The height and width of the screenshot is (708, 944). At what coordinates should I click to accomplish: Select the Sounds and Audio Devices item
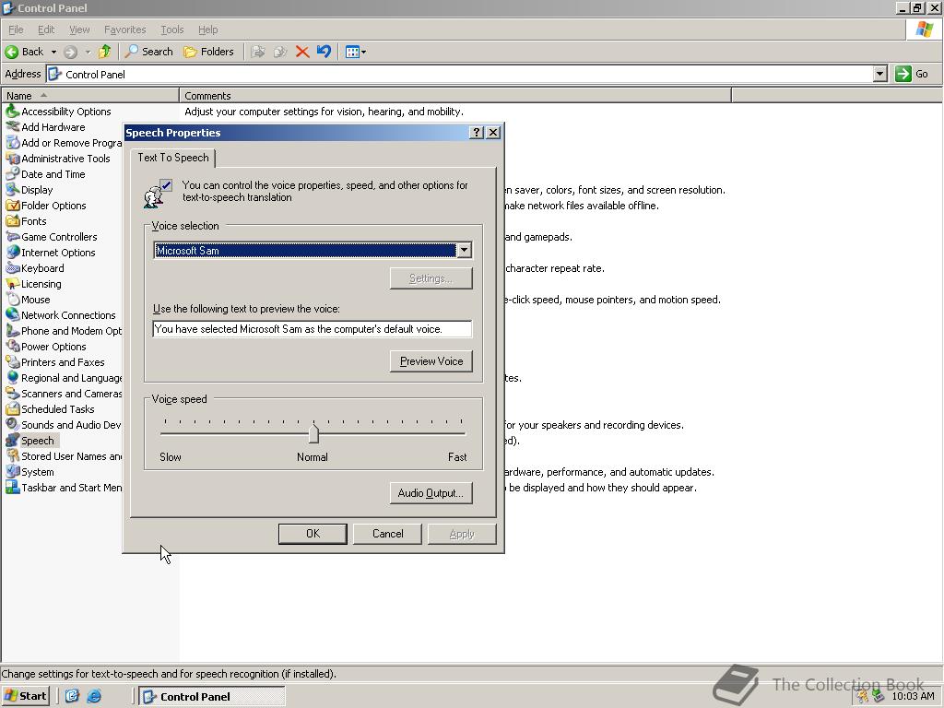[64, 425]
